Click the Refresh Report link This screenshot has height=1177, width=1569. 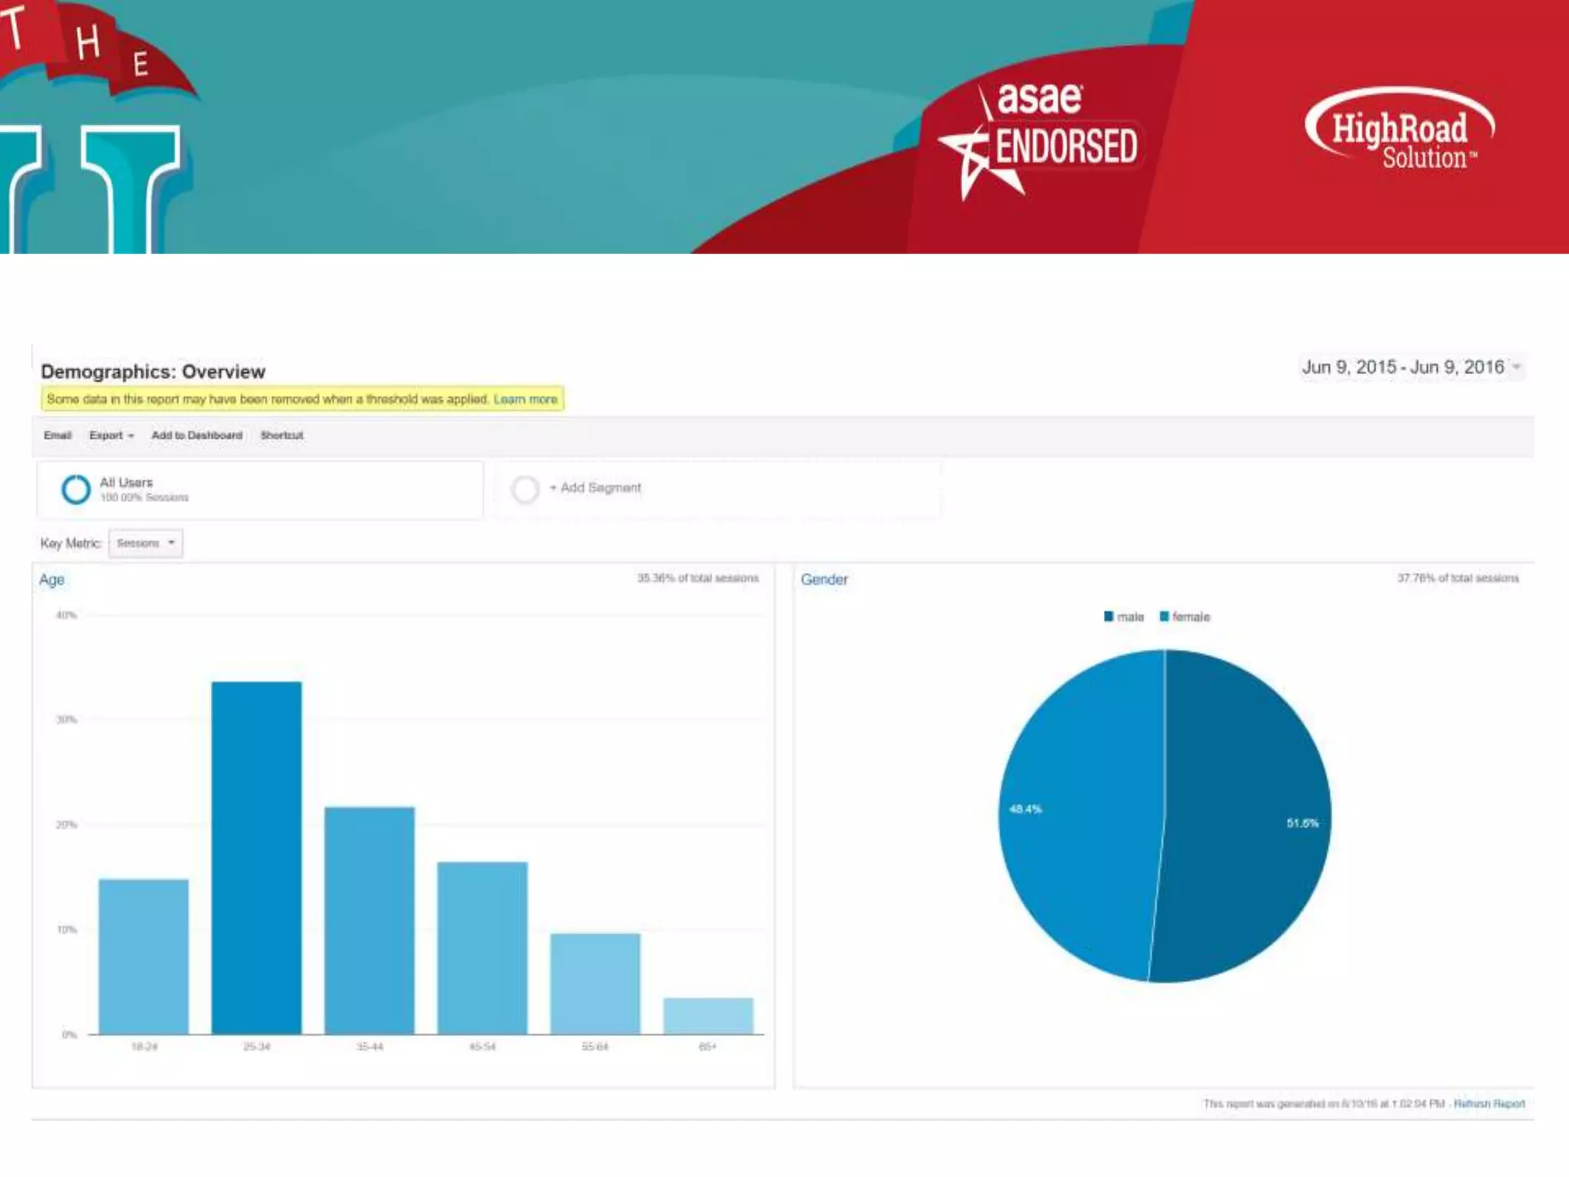click(1489, 1103)
